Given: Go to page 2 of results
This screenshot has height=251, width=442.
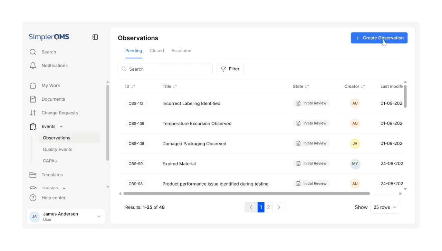Looking at the screenshot, I should [268, 207].
